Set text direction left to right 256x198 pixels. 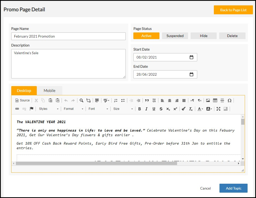(x=192, y=100)
